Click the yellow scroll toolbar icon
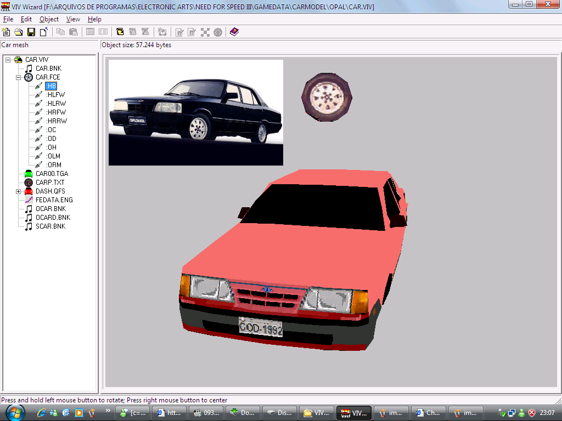The width and height of the screenshot is (562, 421). coord(120,32)
